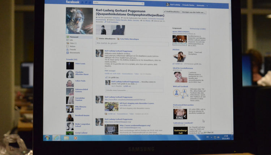Click Gefällt mir under the woman ad
The image size is (271, 155).
pyautogui.click(x=179, y=64)
